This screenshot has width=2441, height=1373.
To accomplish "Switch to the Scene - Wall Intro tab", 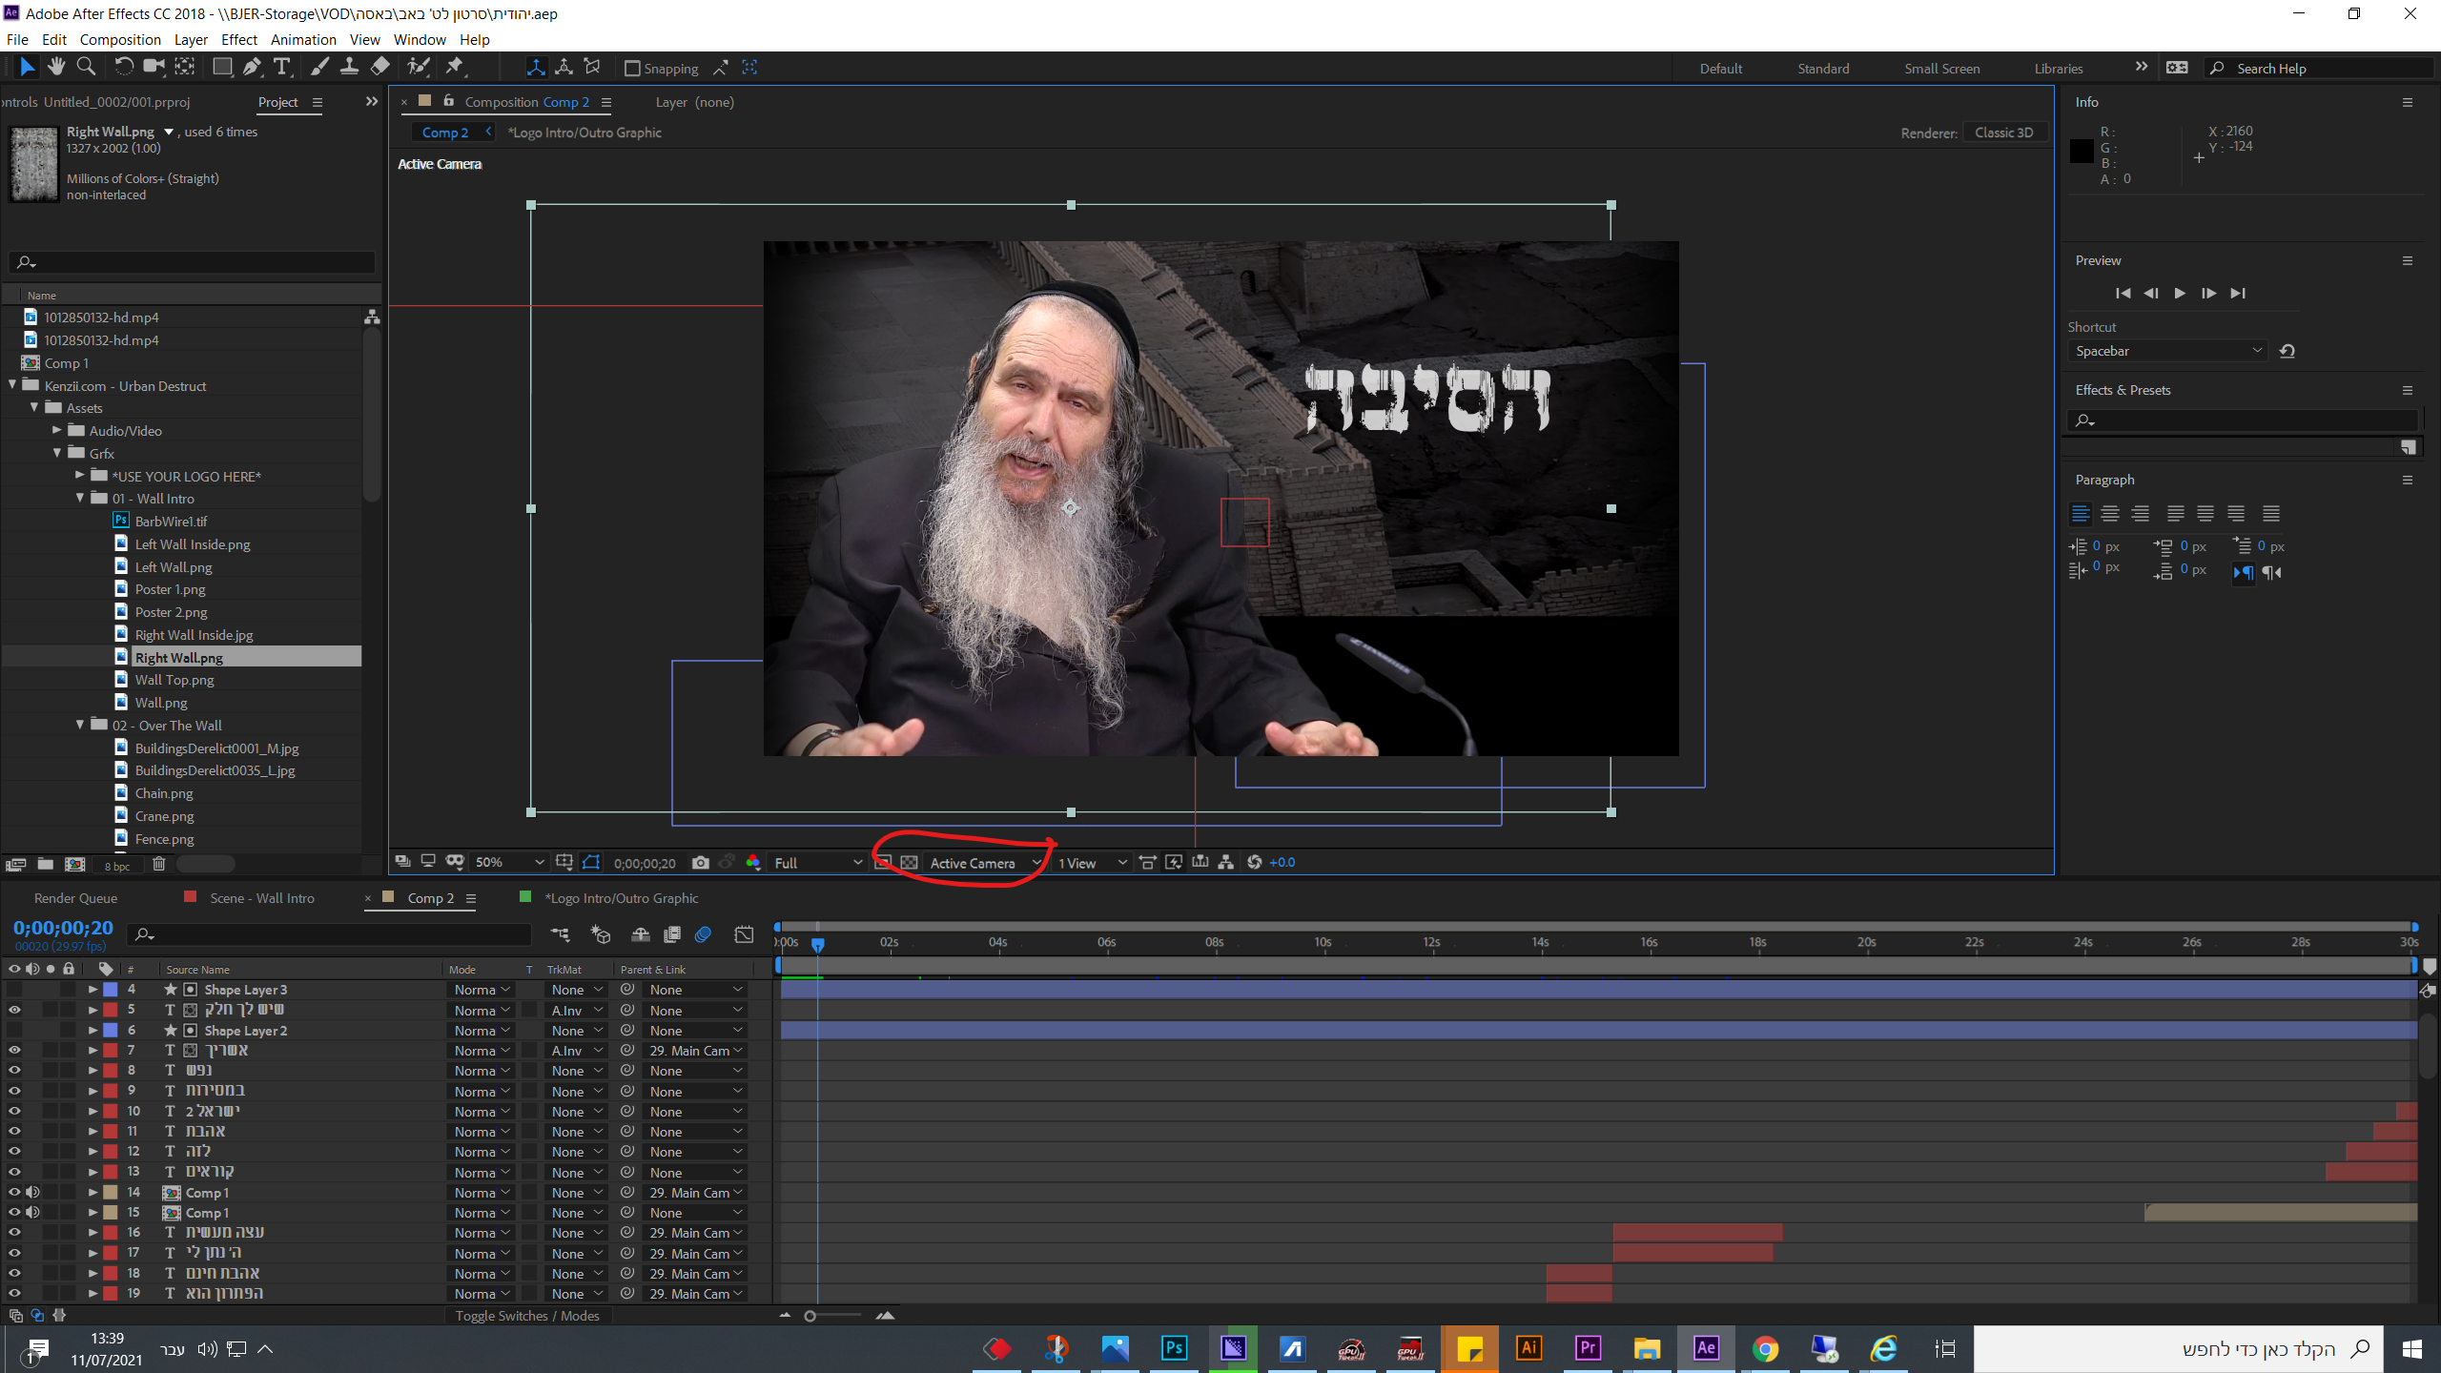I will click(x=261, y=898).
